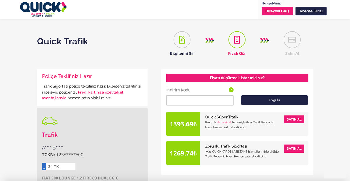Click the İndirim Kodu label
Viewport: 350px width, 181px height.
pyautogui.click(x=178, y=90)
